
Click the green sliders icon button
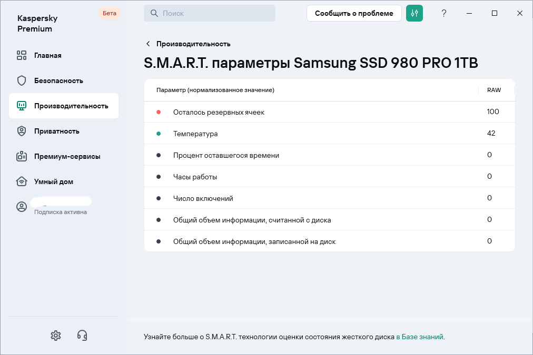(x=414, y=13)
